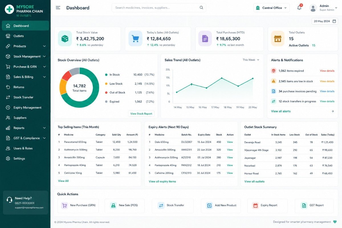The height and width of the screenshot is (228, 342).
Task: Click the Today's Sales cart icon
Action: tap(135, 38)
